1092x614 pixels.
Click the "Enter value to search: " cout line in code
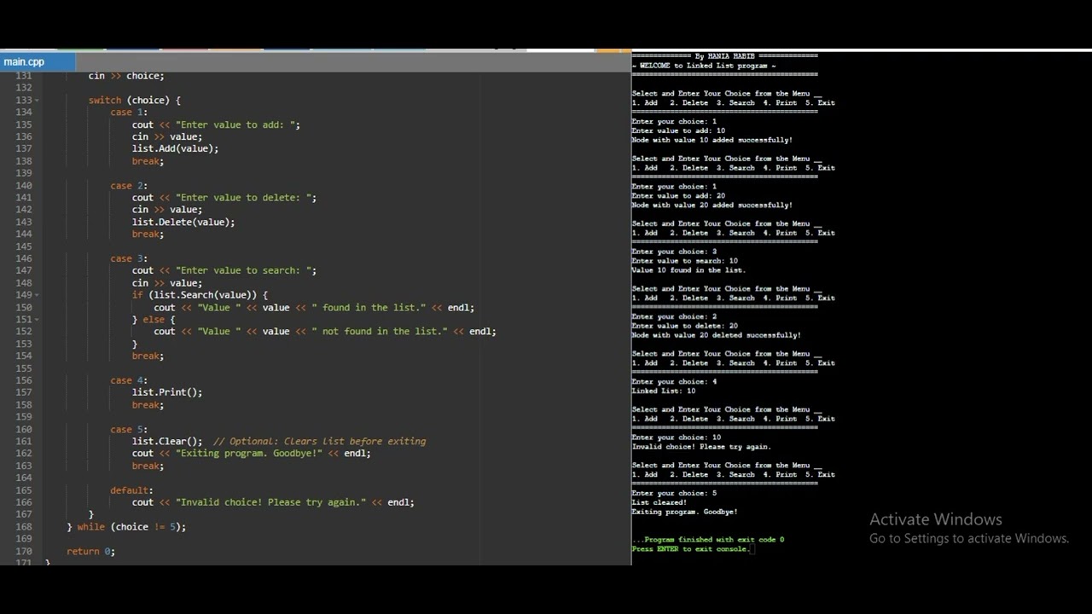click(224, 270)
